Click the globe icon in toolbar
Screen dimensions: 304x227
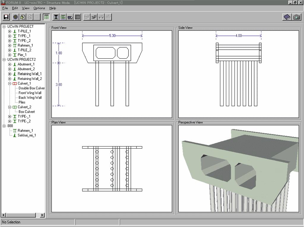click(15, 17)
